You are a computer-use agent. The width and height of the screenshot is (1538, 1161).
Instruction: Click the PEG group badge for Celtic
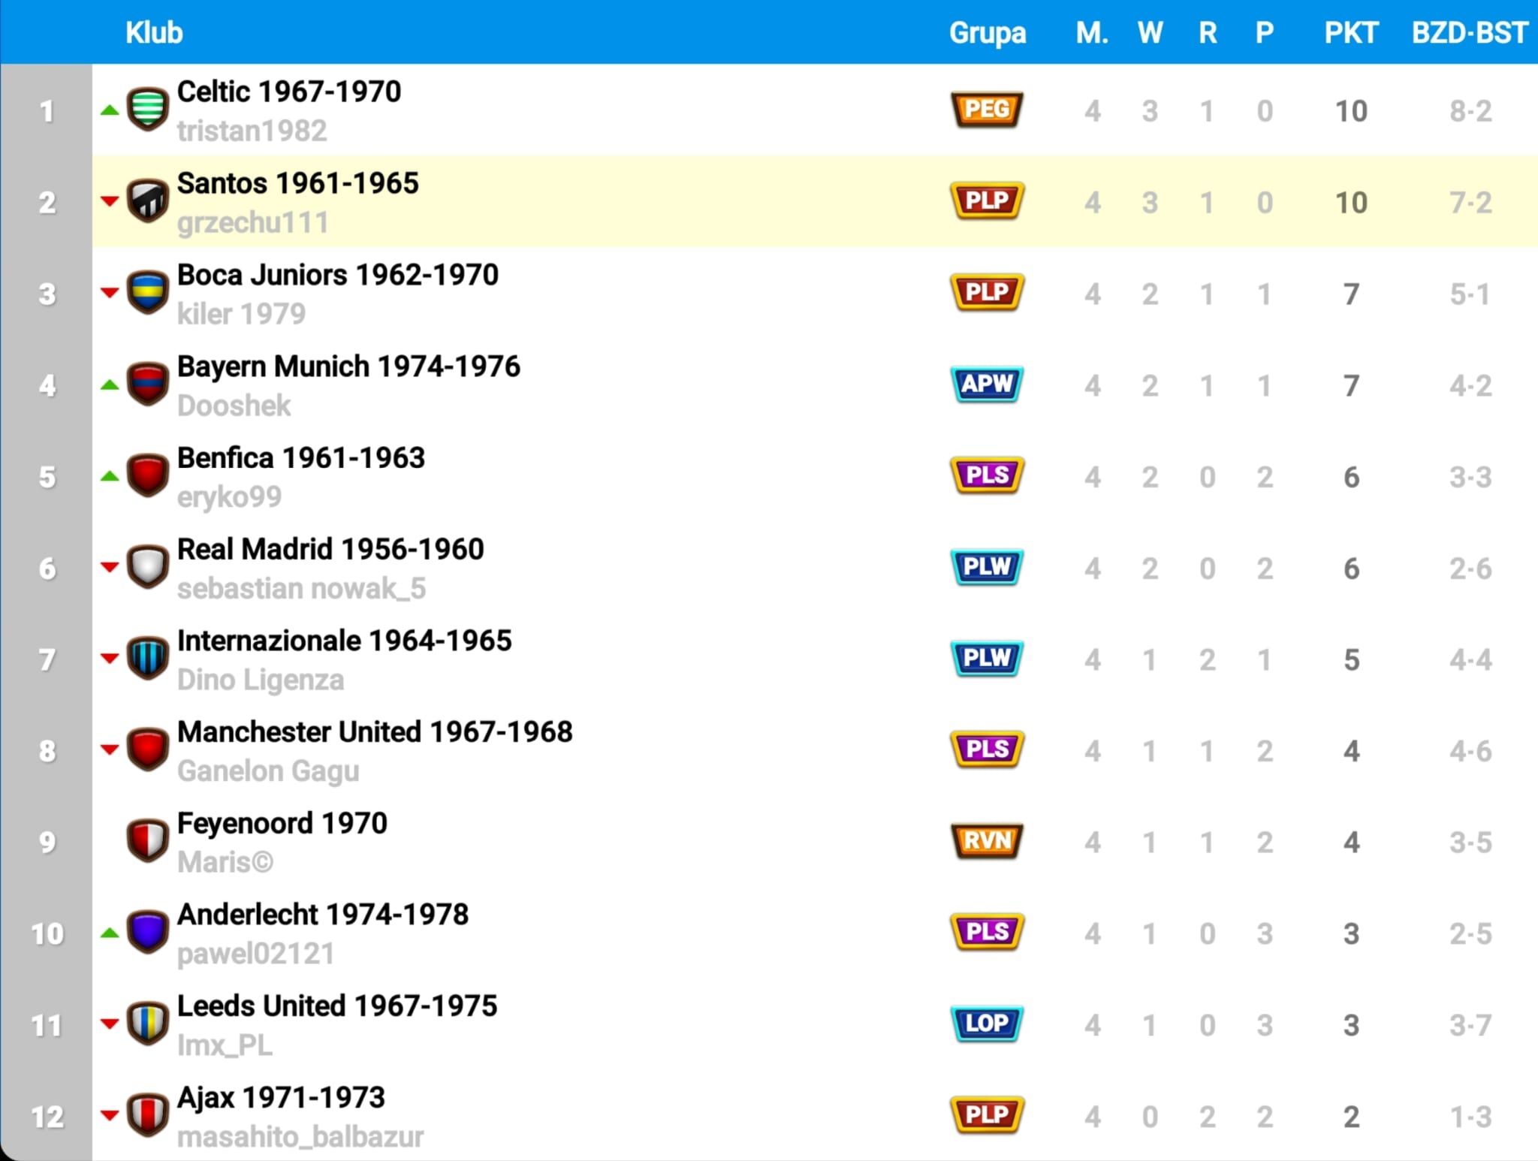pyautogui.click(x=987, y=110)
